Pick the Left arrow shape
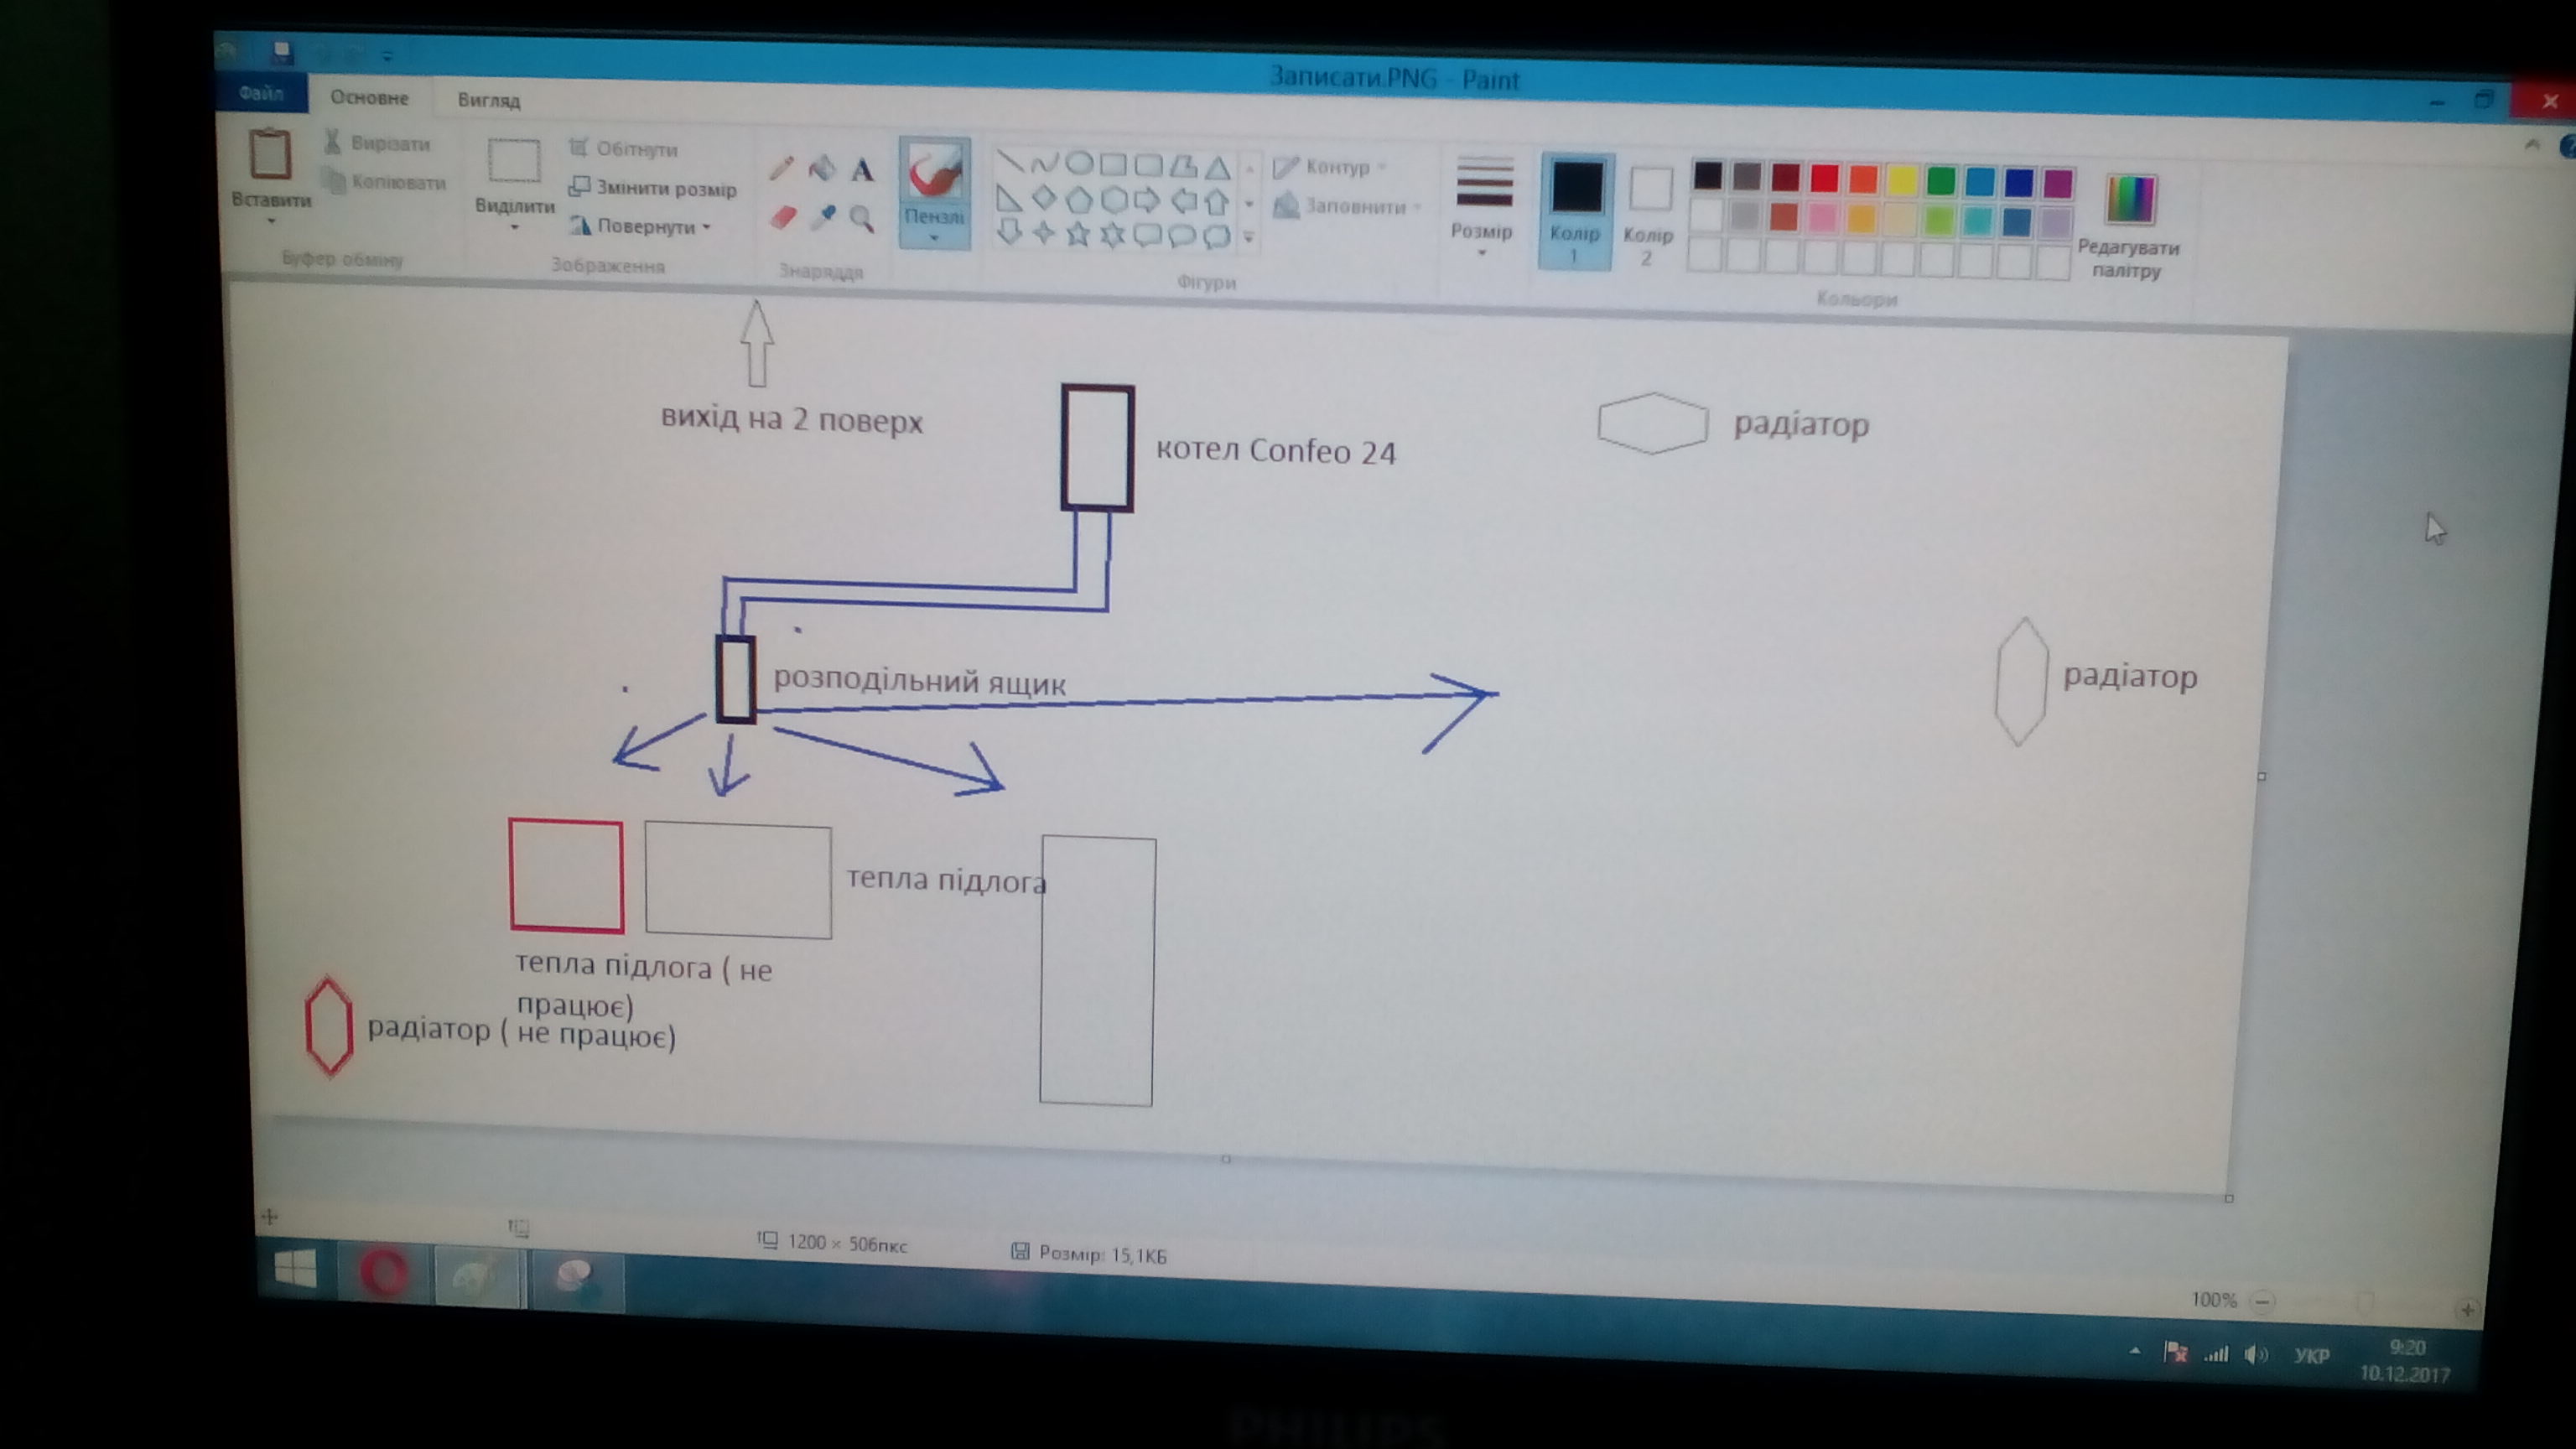Image resolution: width=2576 pixels, height=1449 pixels. point(1183,202)
